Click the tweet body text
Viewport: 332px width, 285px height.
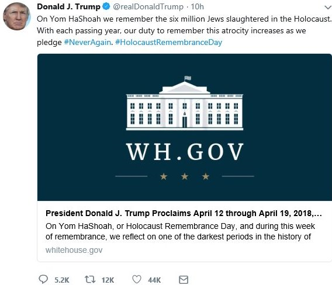tap(184, 31)
